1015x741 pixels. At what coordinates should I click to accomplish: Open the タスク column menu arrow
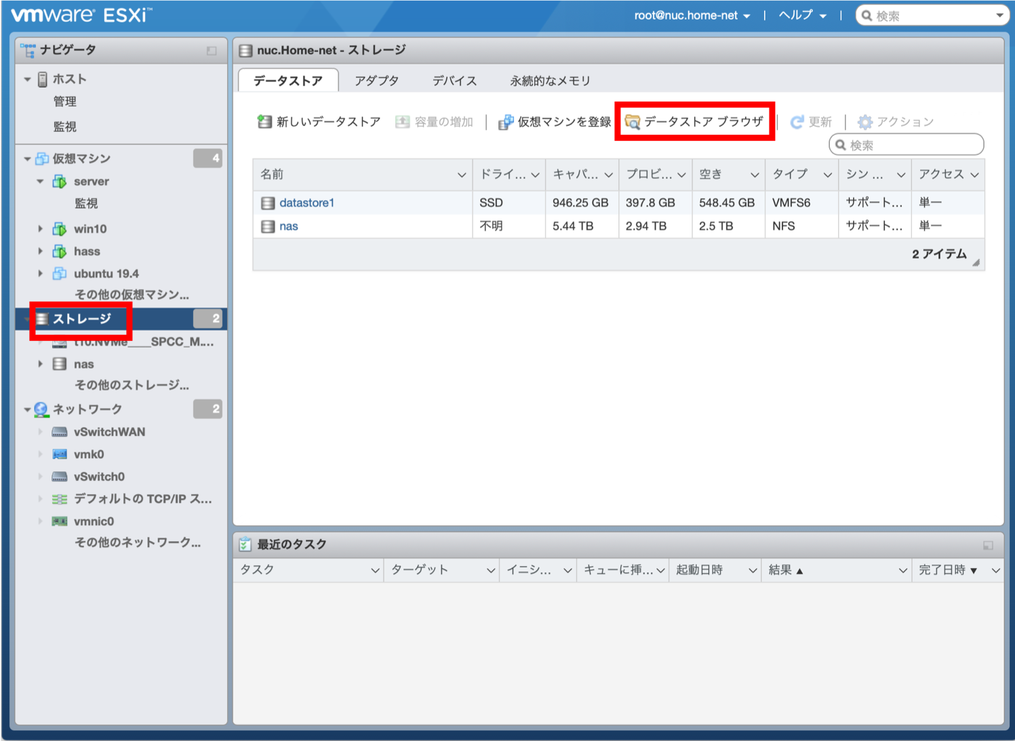point(375,571)
